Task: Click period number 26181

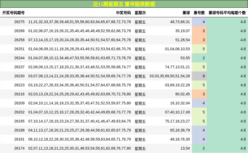Action: (x=19, y=139)
